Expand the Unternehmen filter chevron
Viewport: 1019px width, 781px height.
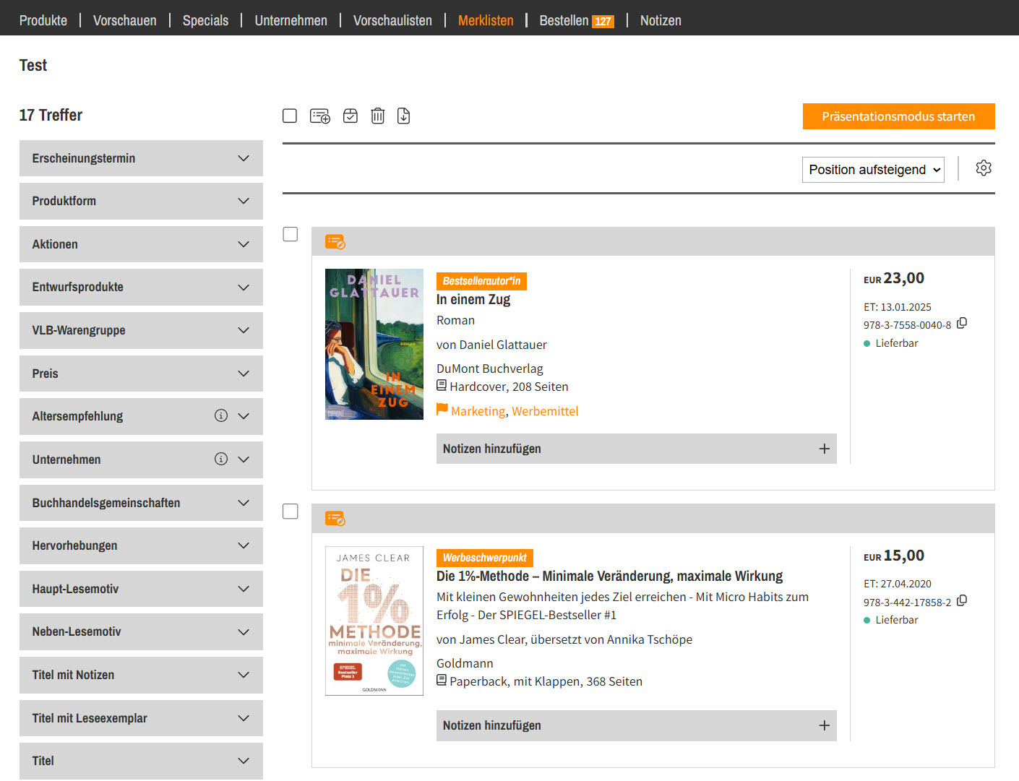244,459
